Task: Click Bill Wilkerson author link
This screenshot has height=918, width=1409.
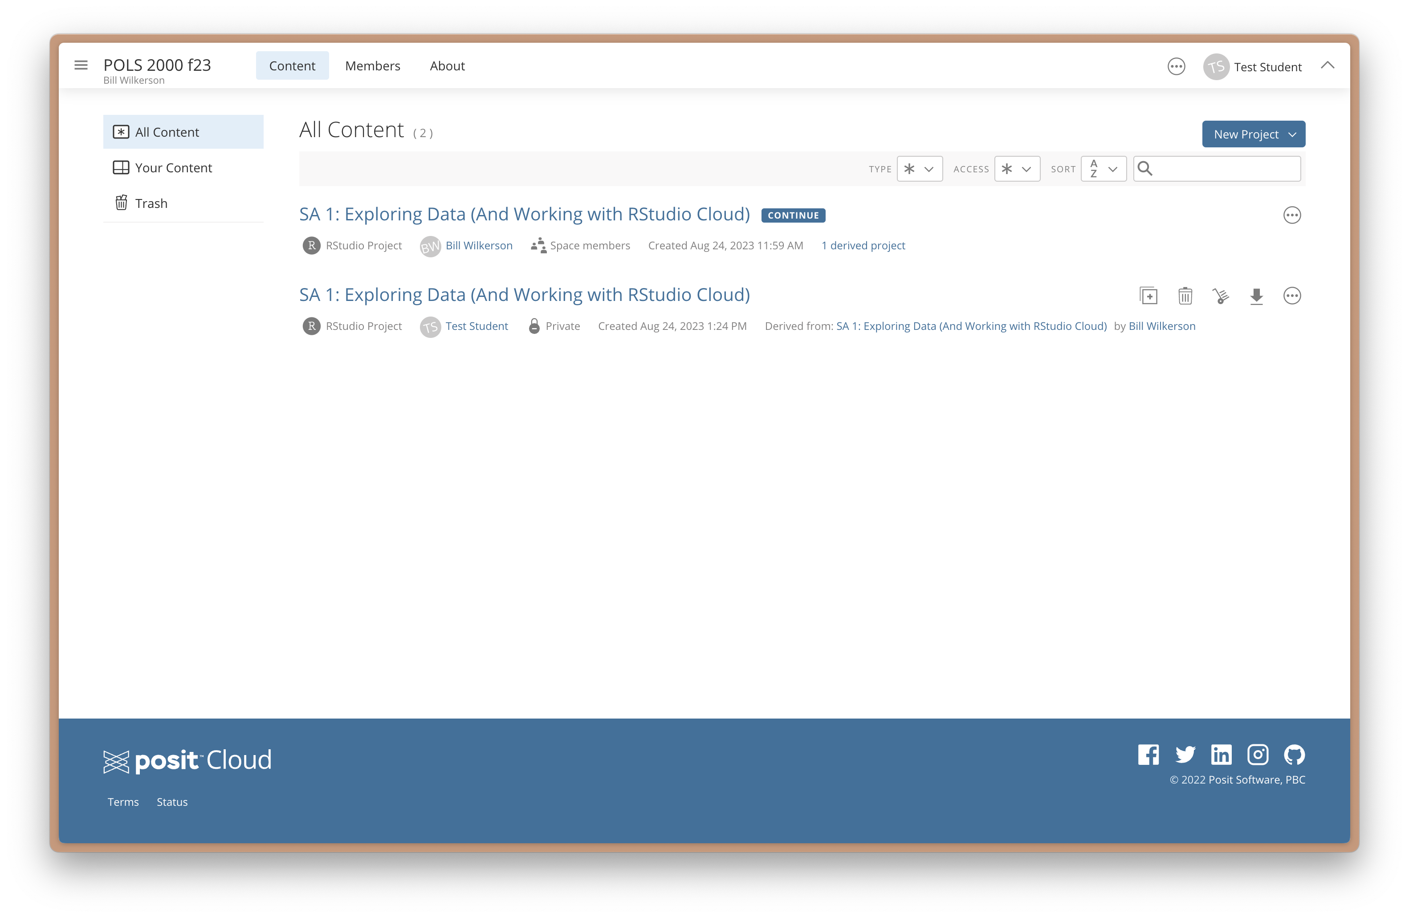Action: 479,245
